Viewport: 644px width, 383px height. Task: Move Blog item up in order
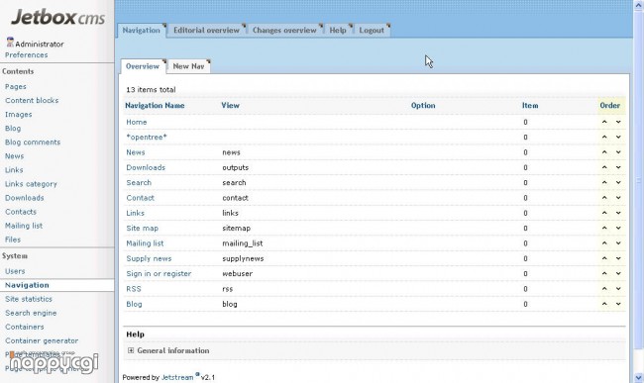[604, 304]
